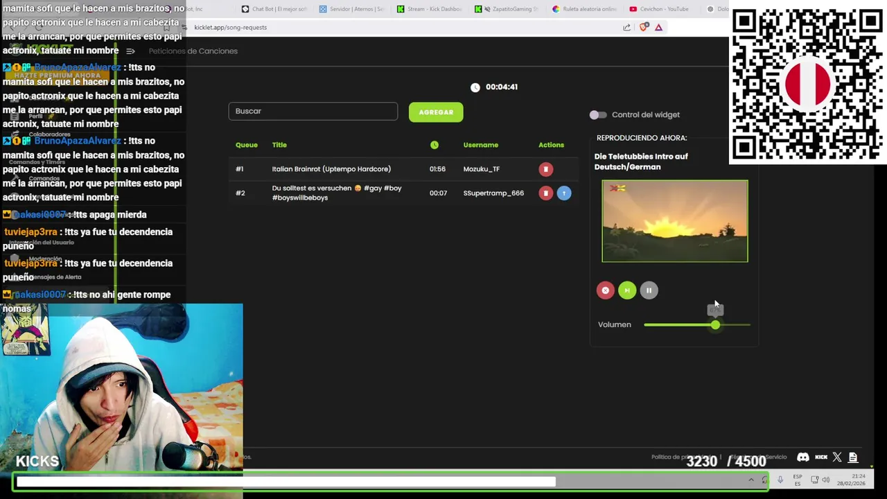Open the speaker volume icon in tray
887x499 pixels.
826,480
